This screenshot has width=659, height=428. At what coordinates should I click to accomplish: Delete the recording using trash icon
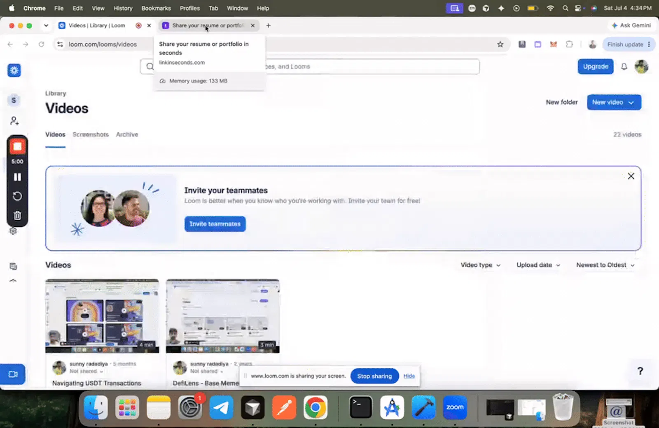[x=17, y=216]
